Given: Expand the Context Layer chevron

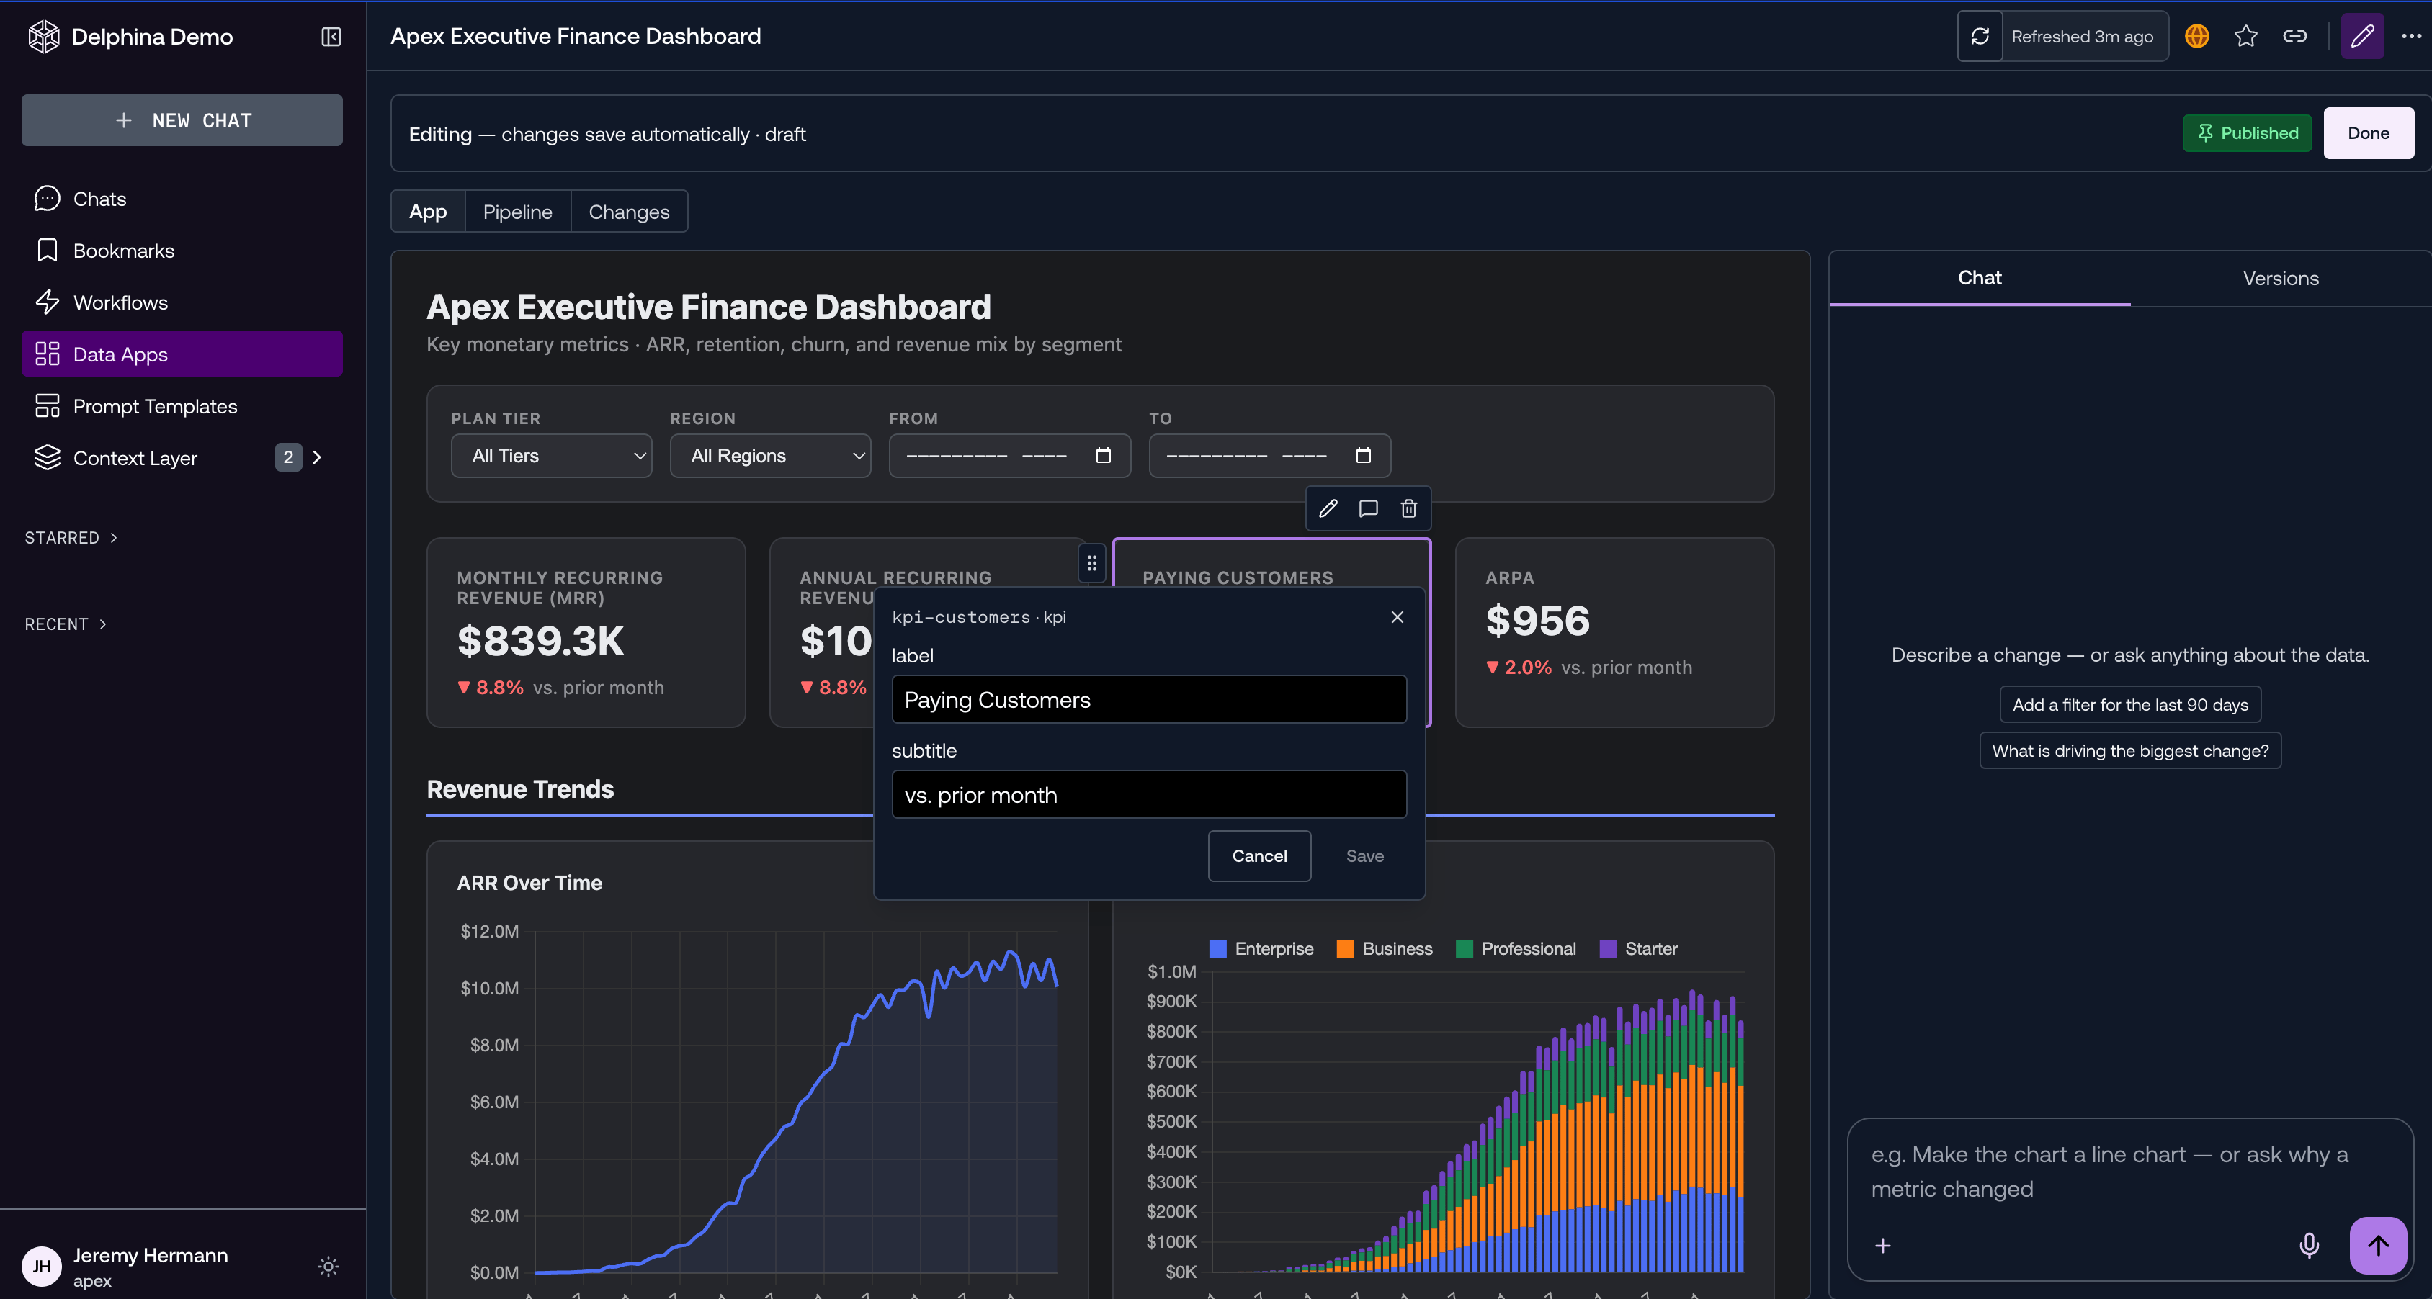Looking at the screenshot, I should click(317, 457).
